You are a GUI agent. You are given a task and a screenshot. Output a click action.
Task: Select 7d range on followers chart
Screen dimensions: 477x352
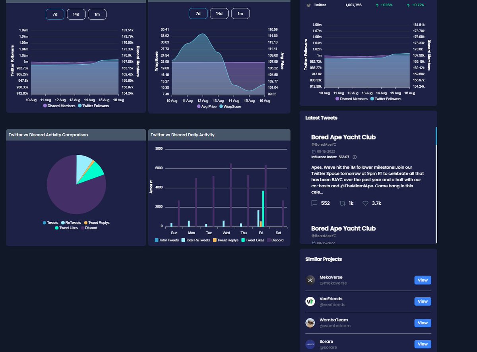[55, 14]
